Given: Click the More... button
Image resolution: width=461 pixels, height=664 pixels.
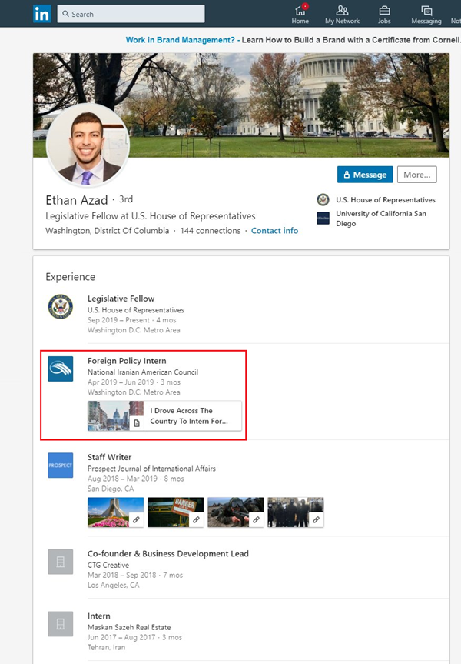Looking at the screenshot, I should (x=417, y=175).
